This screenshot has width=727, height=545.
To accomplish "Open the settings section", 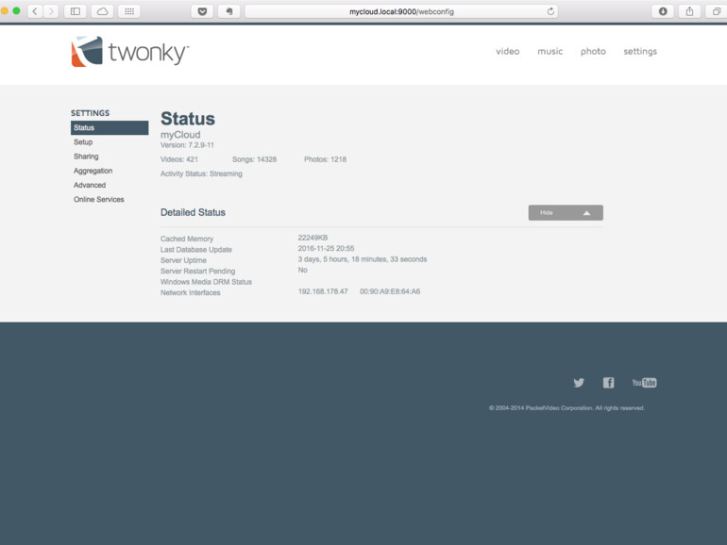I will tap(640, 52).
